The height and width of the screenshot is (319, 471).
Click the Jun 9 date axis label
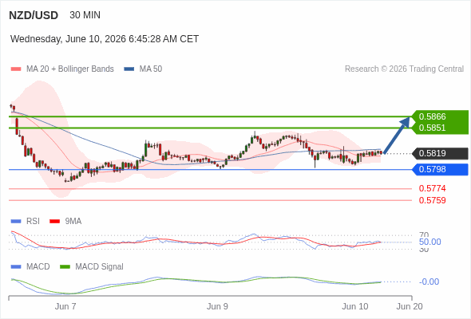point(217,306)
